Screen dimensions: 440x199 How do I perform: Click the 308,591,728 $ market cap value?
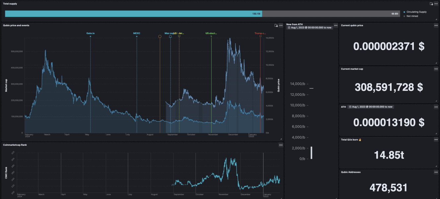pos(389,87)
